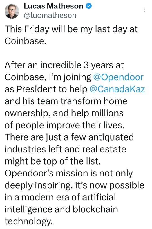Image resolution: width=152 pixels, height=229 pixels.
Task: Click the line 'ownership, and help millions'
Action: tap(64, 113)
